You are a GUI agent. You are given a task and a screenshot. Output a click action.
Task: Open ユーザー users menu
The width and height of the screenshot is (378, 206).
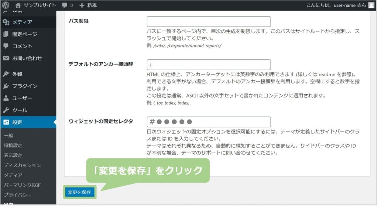tap(22, 98)
